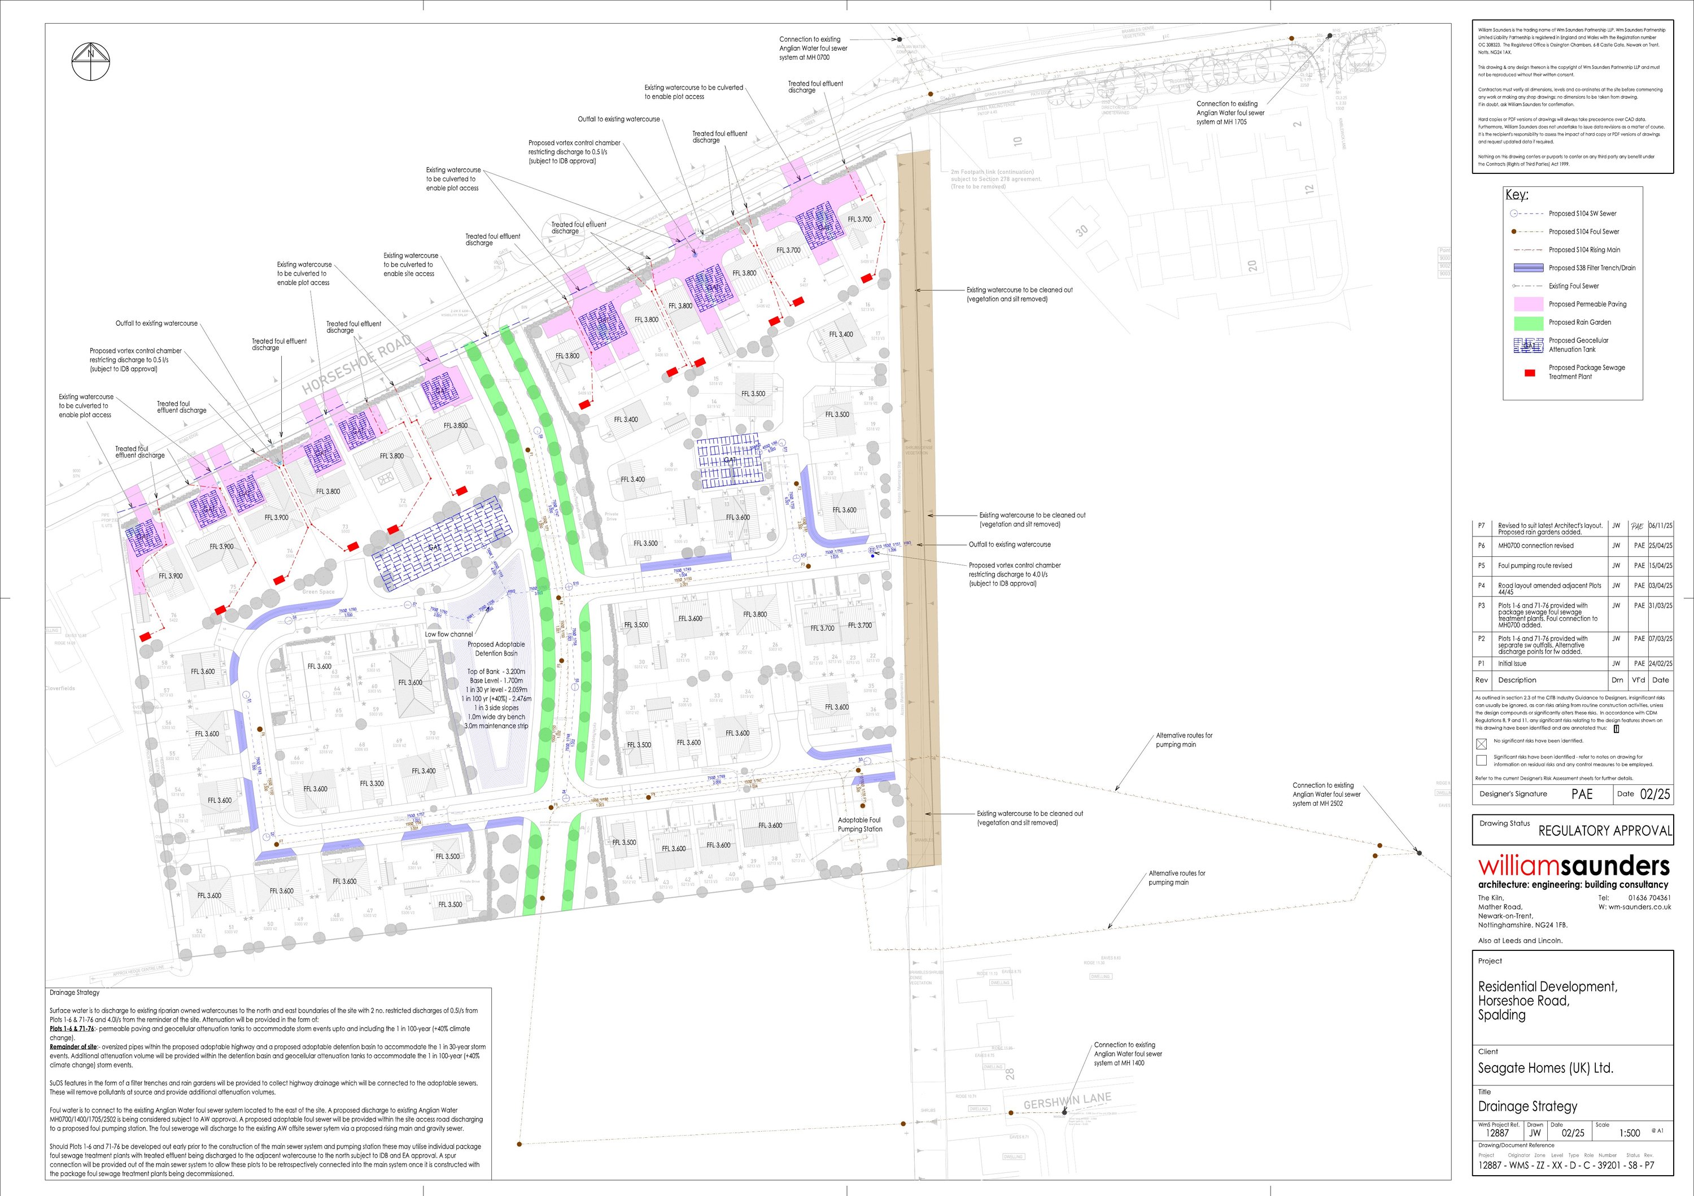Click the exclamation risk annotation symbol

click(1617, 729)
